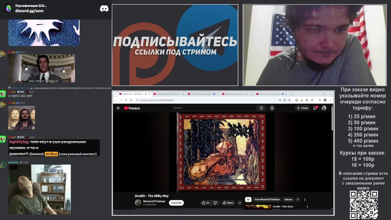Open the YouTube hamburger guide menu
The image size is (391, 220).
118,108
